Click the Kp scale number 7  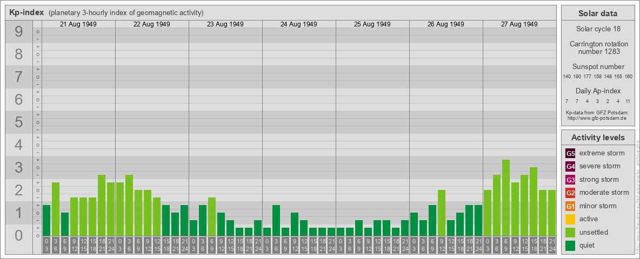19,77
